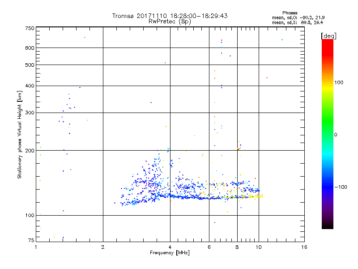The height and width of the screenshot is (269, 358).
Task: Click the orange-red data point right of 10 MHz near 430 km
Action: [x=267, y=78]
